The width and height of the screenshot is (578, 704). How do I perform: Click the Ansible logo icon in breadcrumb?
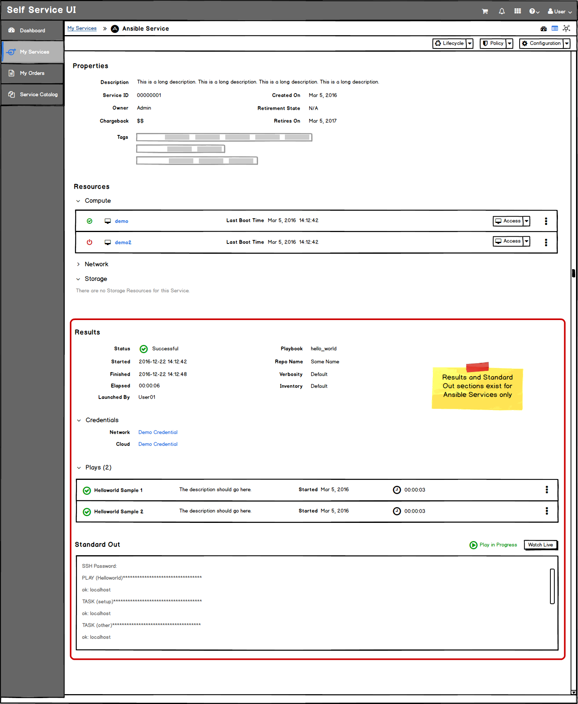click(115, 29)
